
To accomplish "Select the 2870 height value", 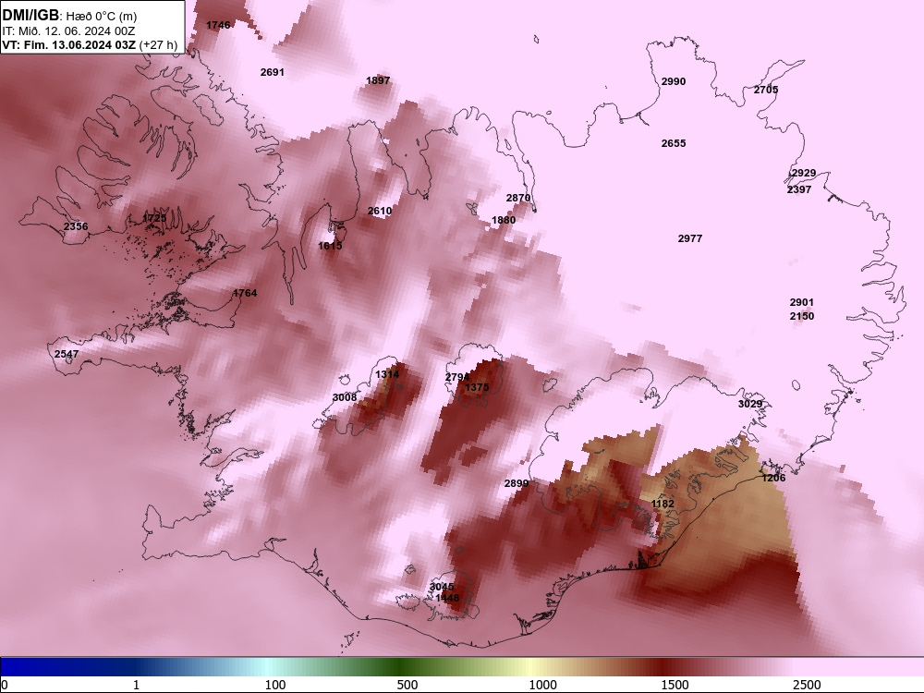I will tap(518, 199).
